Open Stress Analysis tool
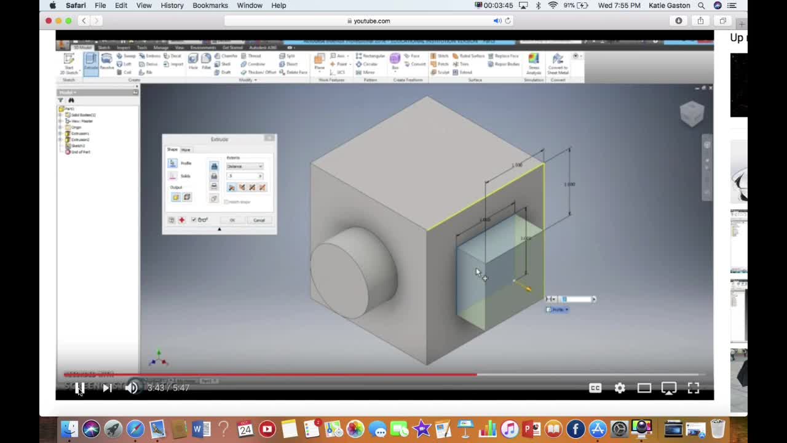Screen dimensions: 787x443 [534, 64]
